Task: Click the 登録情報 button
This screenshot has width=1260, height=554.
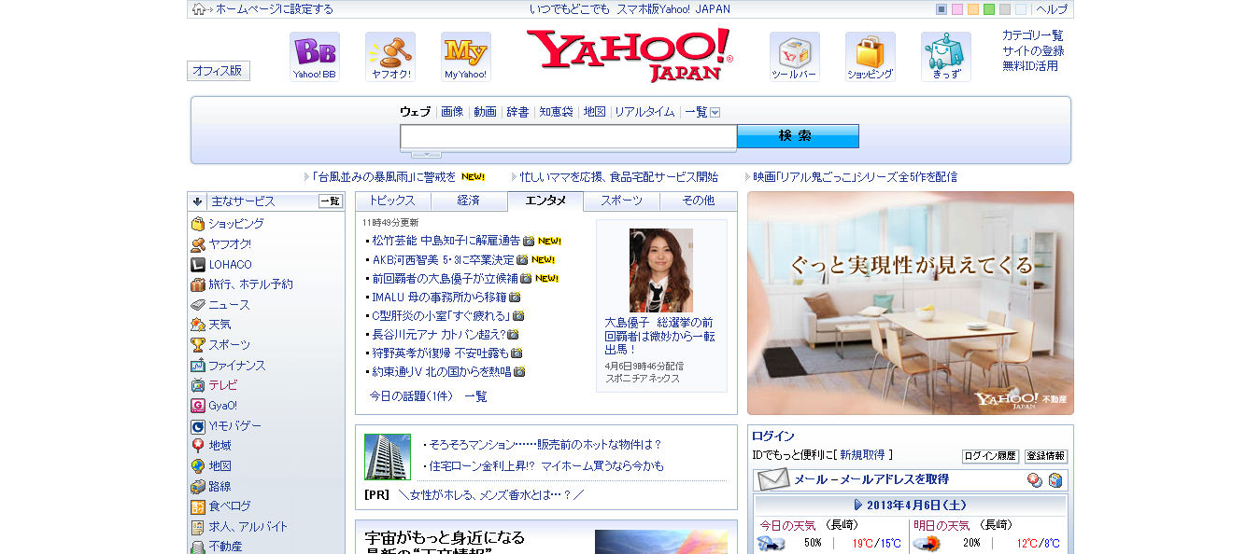Action: point(1046,456)
